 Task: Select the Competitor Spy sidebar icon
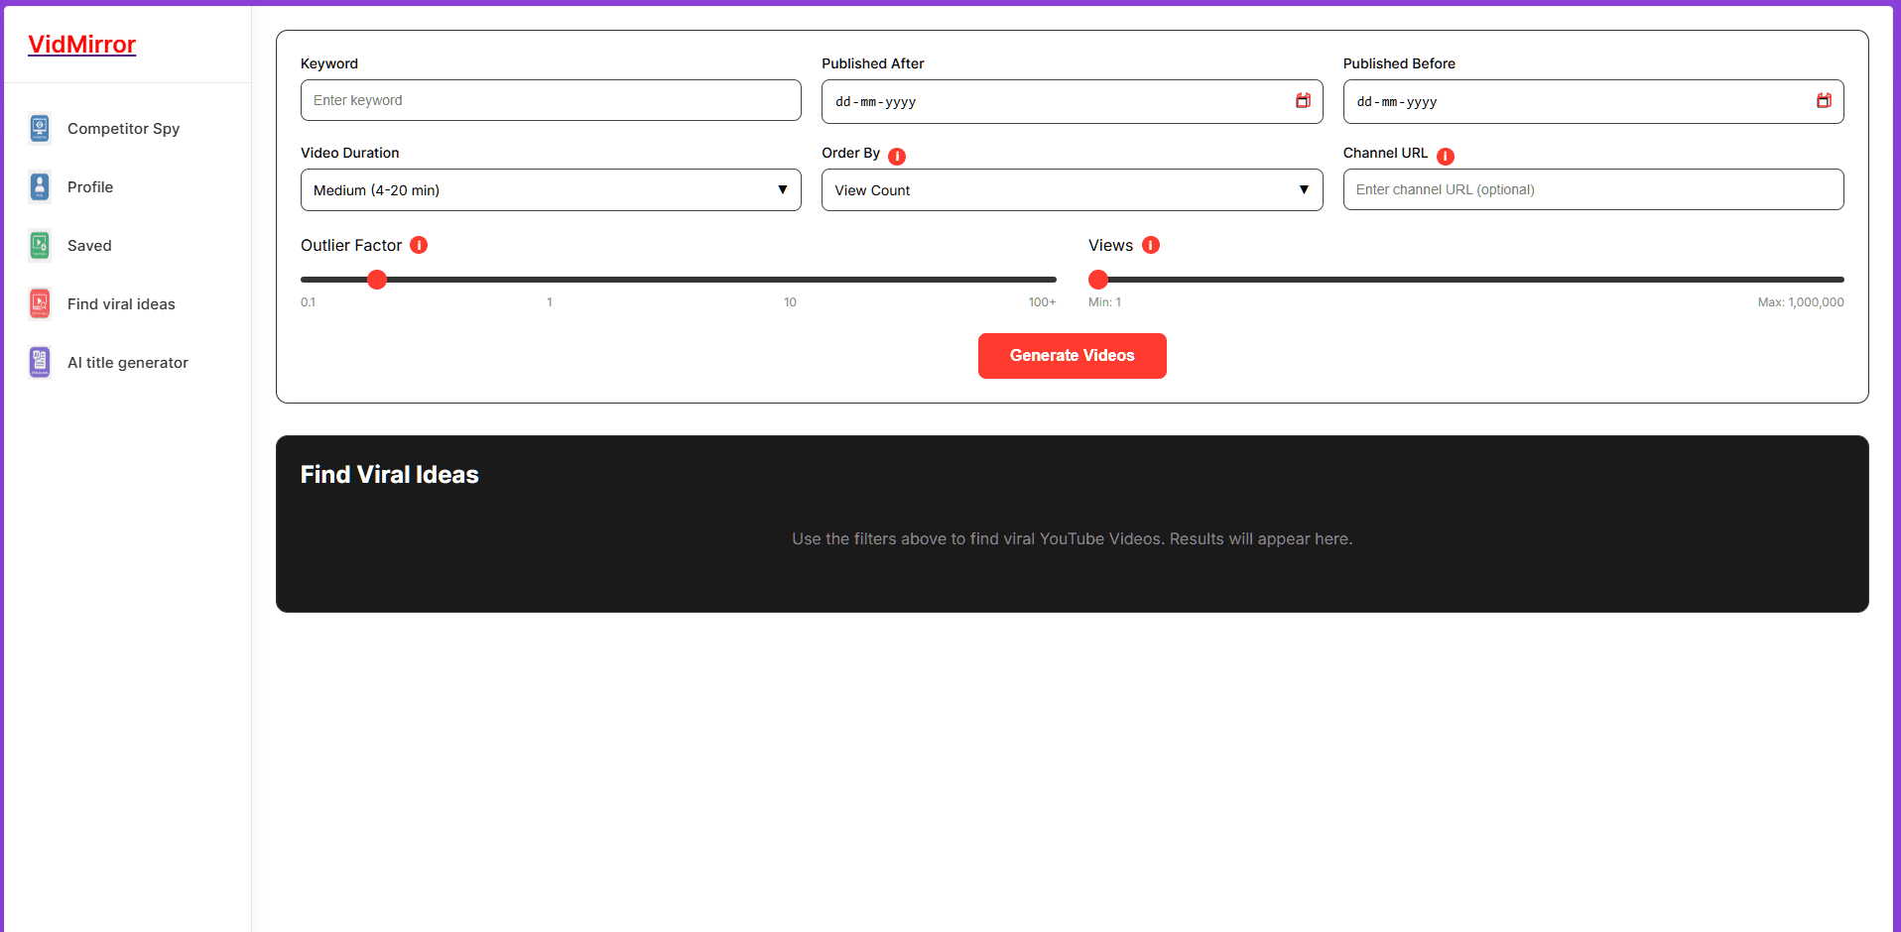(39, 128)
